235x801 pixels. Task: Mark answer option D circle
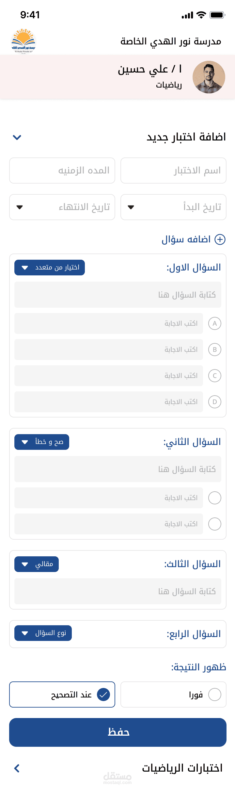[x=215, y=402]
